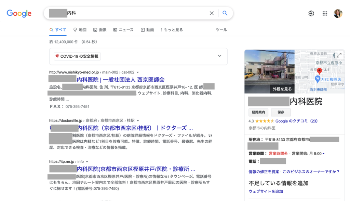Screen dimensions: 350x201
Task: Open the 外観を見る street view photo
Action: [x=269, y=72]
